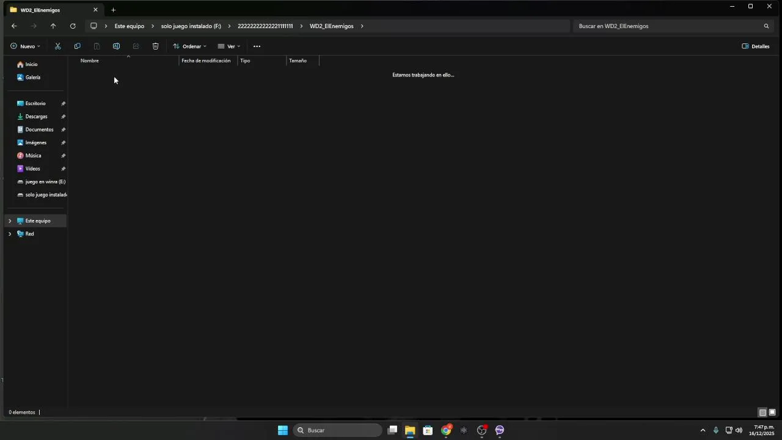Open Nuevo dropdown menu
782x440 pixels.
click(25, 46)
